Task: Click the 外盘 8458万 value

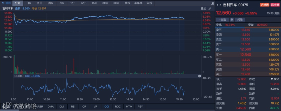Action: [242, 108]
